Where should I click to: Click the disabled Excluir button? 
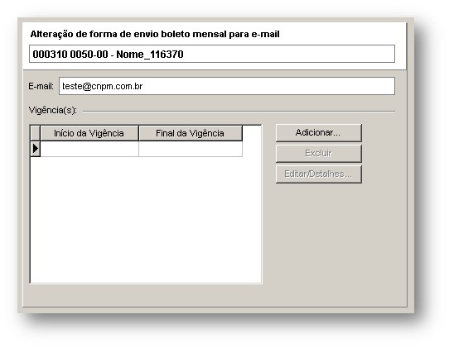pyautogui.click(x=318, y=154)
